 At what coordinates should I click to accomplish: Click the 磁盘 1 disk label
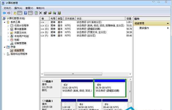click(x=49, y=101)
